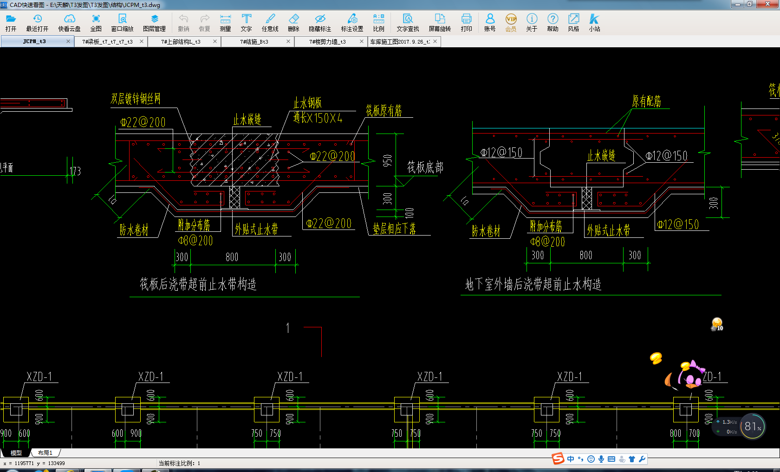Click the 当前标注比例 status text
The width and height of the screenshot is (780, 472).
[179, 463]
